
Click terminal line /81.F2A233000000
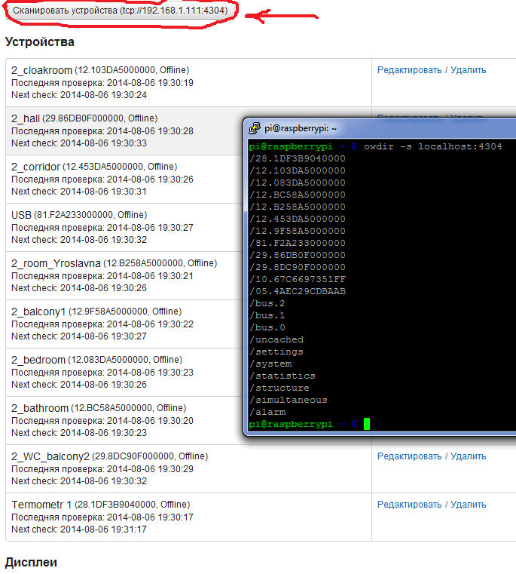(298, 243)
